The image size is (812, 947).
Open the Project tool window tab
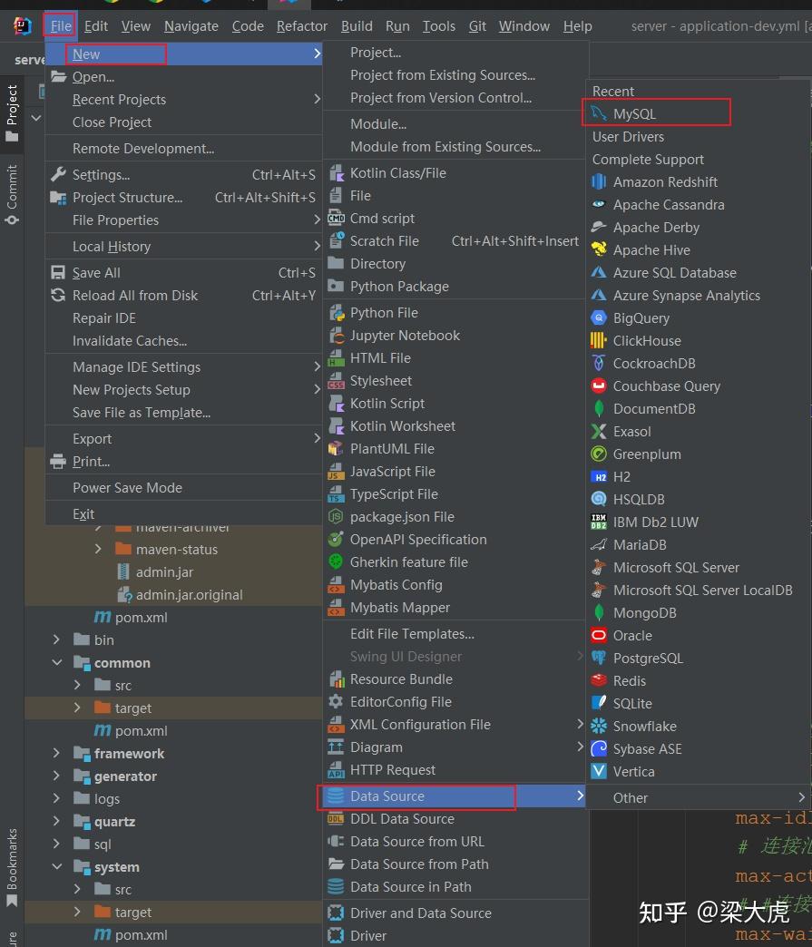(12, 113)
